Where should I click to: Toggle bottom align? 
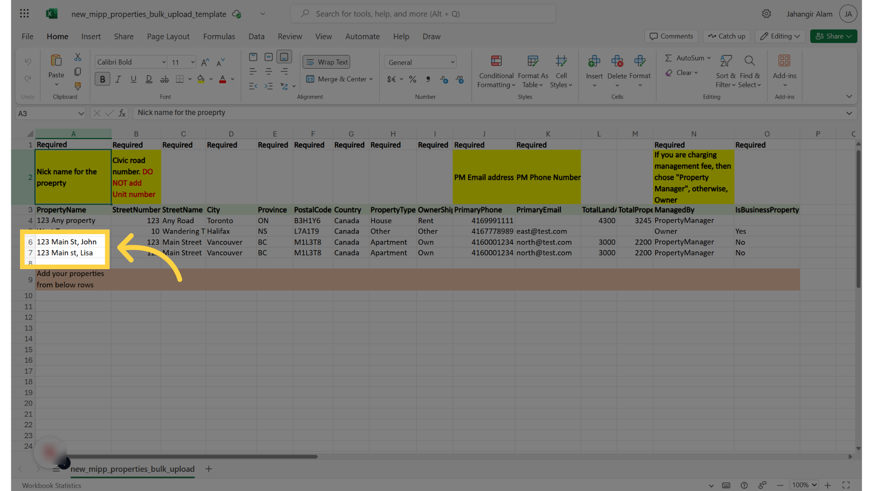(x=284, y=57)
